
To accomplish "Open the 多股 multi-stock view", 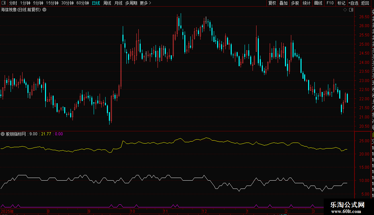I will click(x=295, y=3).
